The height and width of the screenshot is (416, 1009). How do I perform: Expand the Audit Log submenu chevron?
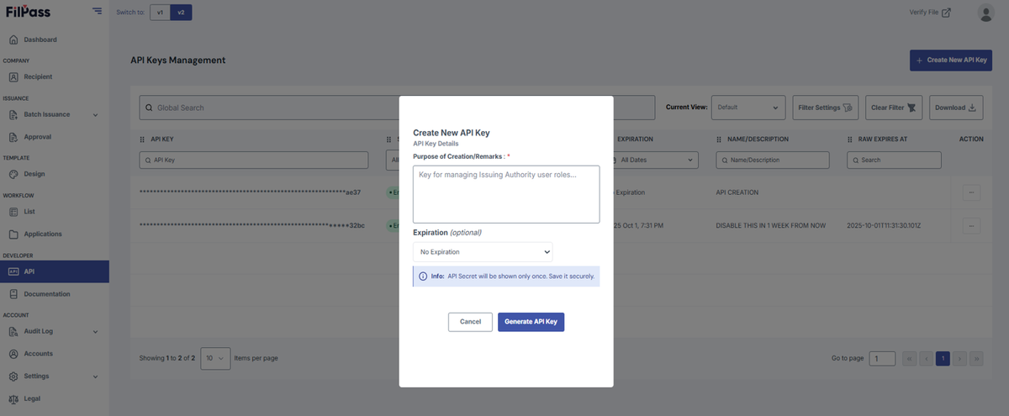[95, 331]
